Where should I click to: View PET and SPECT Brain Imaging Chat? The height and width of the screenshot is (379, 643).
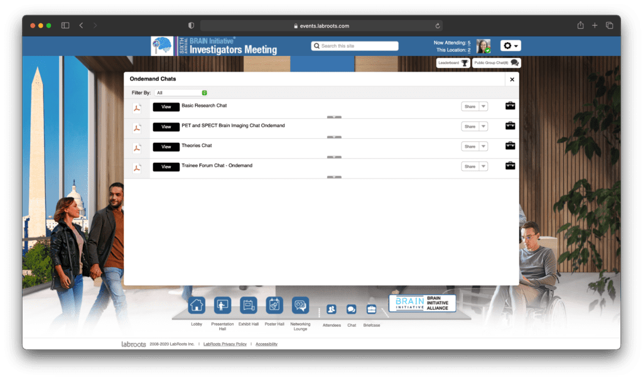coord(166,127)
